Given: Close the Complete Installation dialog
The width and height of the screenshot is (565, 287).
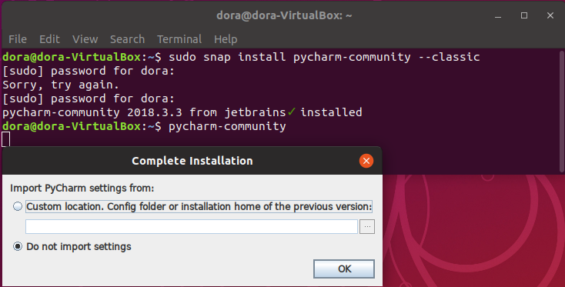Looking at the screenshot, I should [366, 161].
